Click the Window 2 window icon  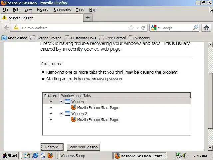[68, 113]
